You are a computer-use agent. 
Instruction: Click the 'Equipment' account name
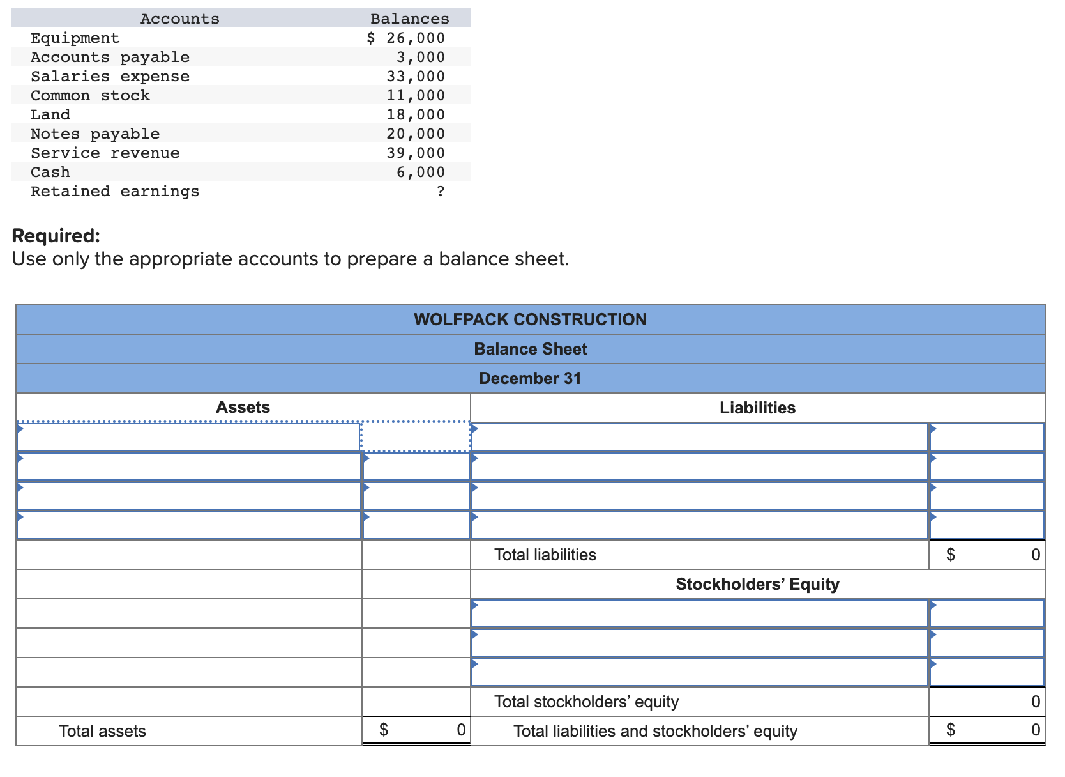[x=75, y=38]
